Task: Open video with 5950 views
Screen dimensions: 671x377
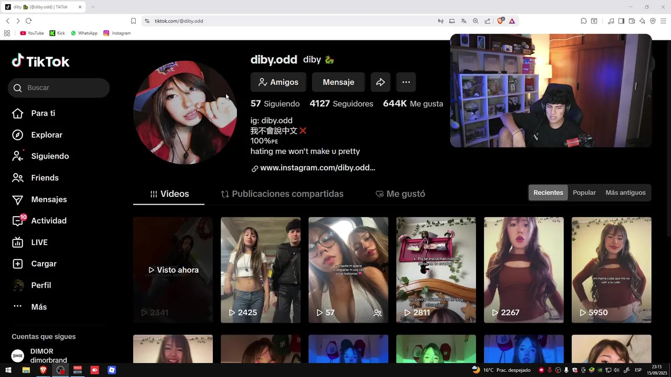Action: (x=611, y=270)
